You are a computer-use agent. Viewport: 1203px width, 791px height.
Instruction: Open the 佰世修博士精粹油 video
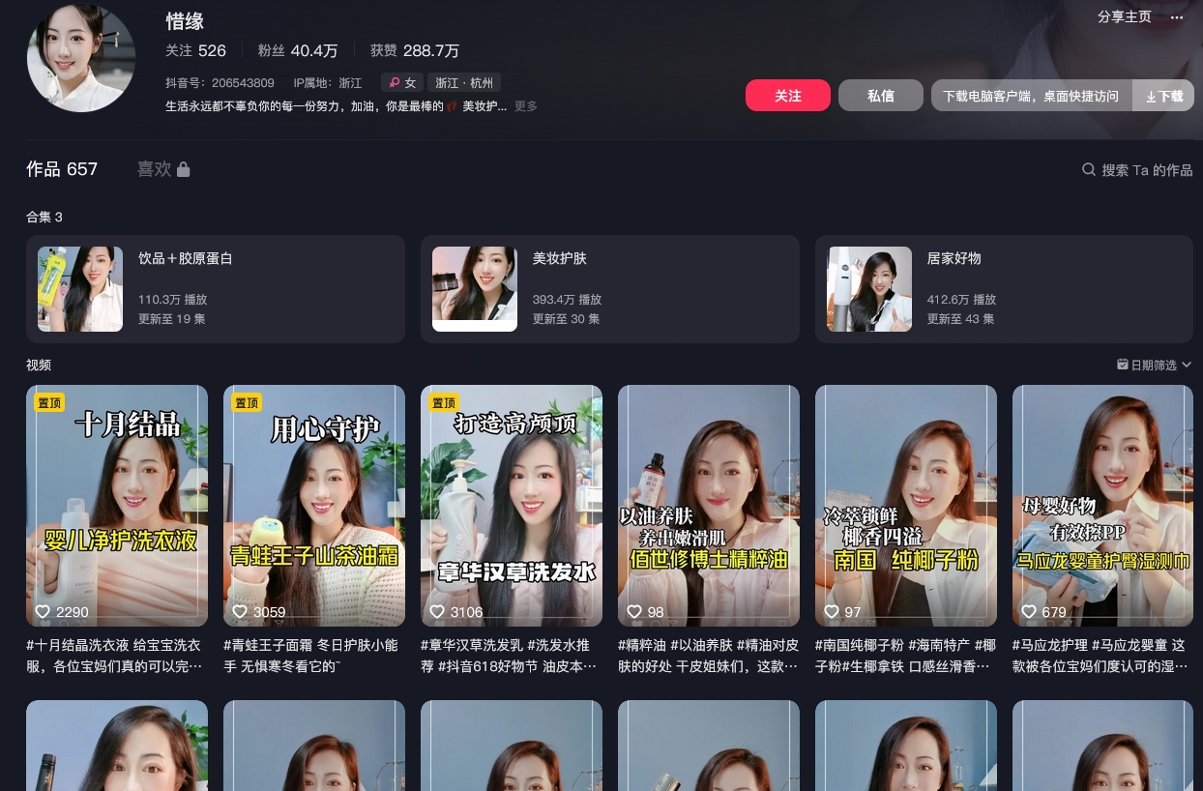pyautogui.click(x=709, y=506)
